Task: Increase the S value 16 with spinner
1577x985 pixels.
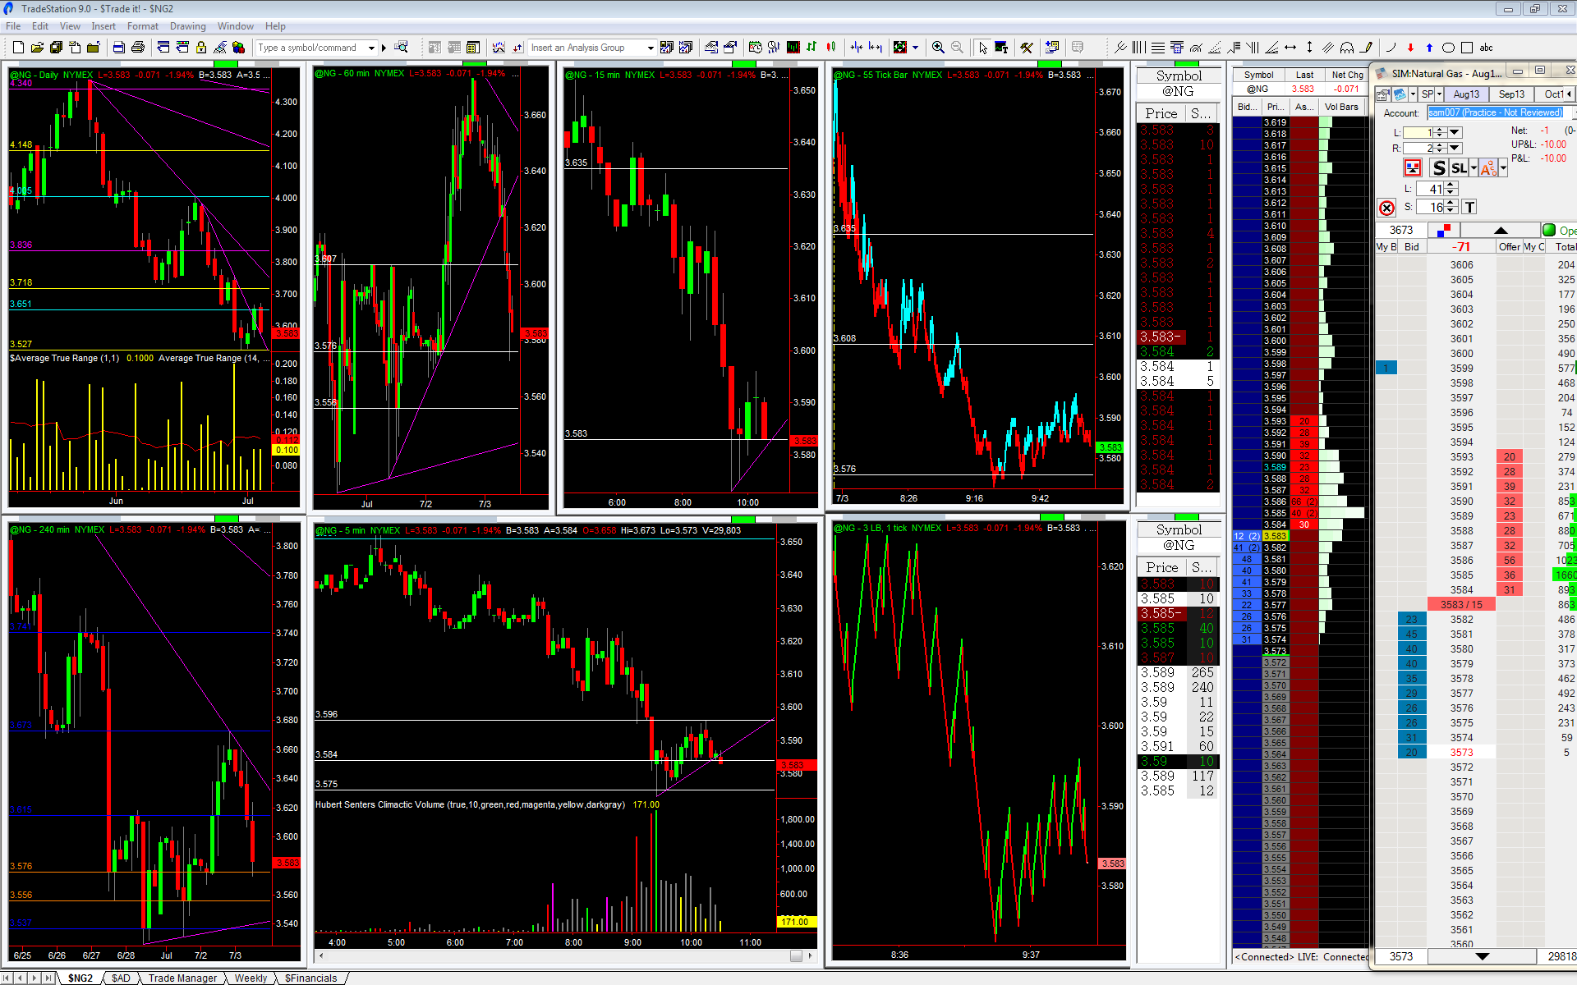Action: (1451, 204)
